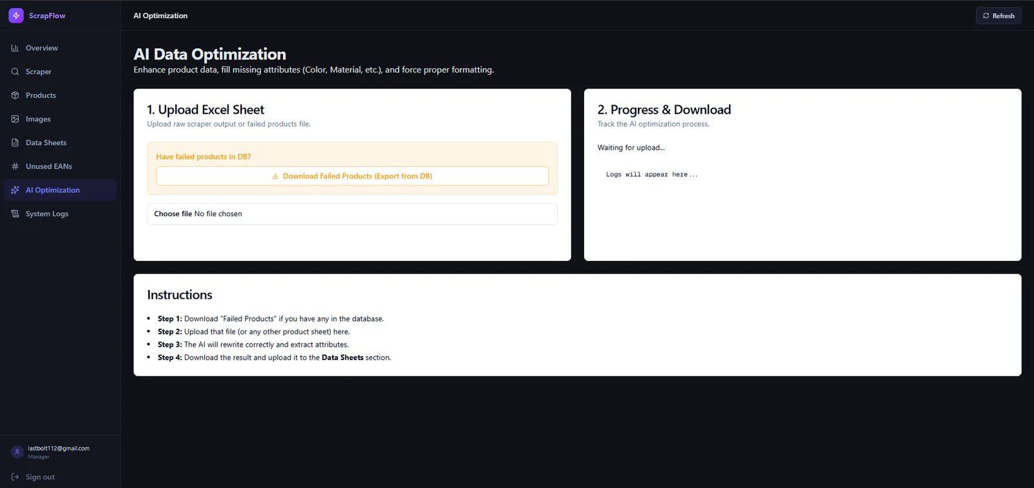Image resolution: width=1034 pixels, height=488 pixels.
Task: Go to the Scraper section
Action: click(60, 72)
